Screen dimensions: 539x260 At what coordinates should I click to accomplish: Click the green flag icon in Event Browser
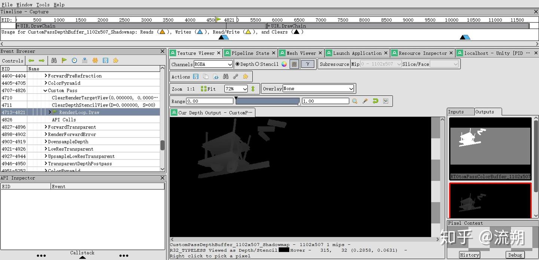64,61
